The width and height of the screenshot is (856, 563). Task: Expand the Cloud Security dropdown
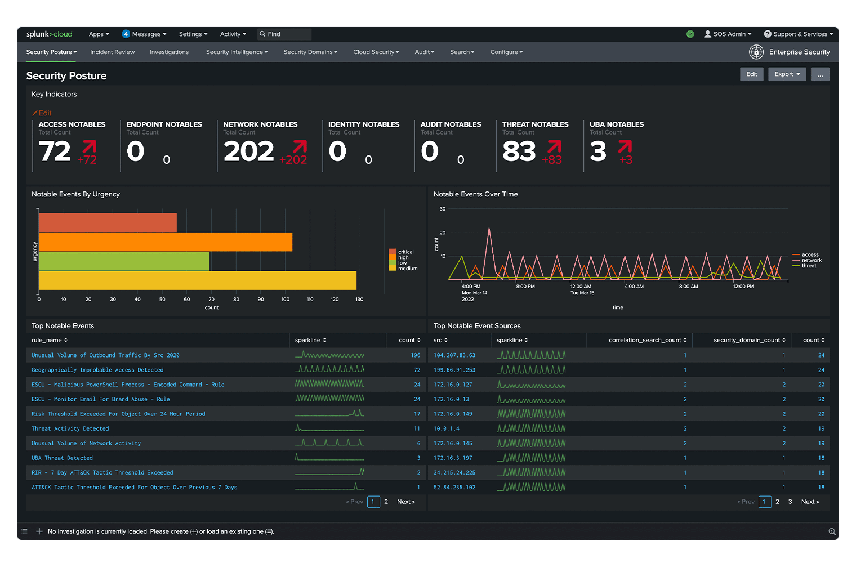click(376, 52)
